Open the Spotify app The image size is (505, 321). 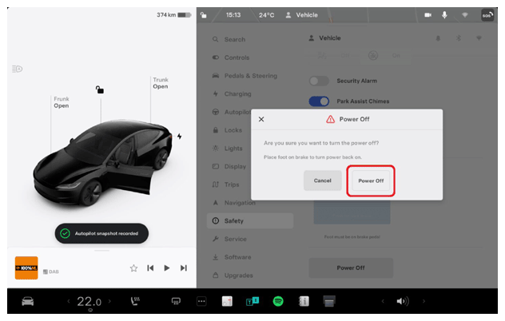pyautogui.click(x=278, y=301)
